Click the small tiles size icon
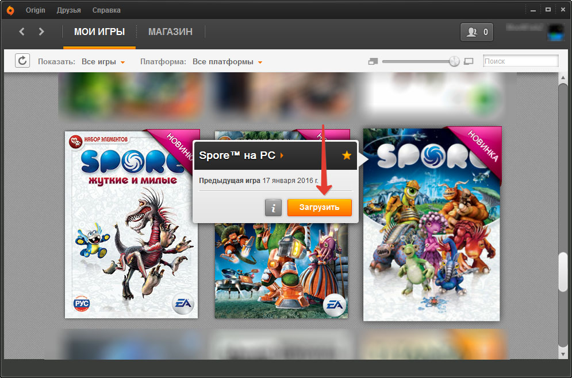 coord(373,61)
